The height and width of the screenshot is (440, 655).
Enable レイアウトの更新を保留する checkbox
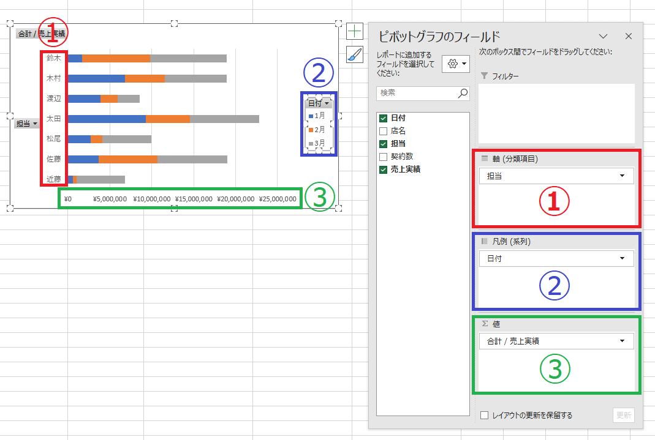tap(485, 416)
